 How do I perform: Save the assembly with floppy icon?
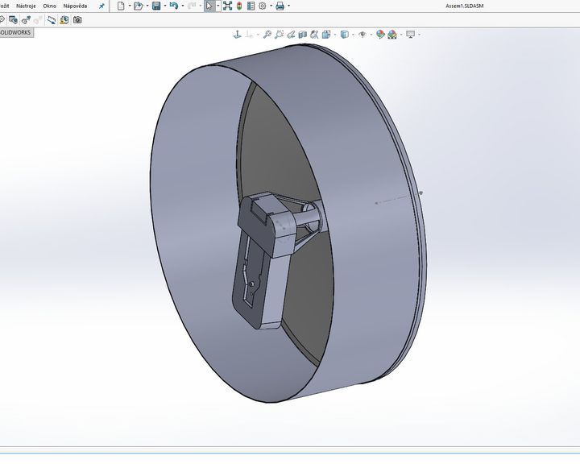tap(156, 6)
